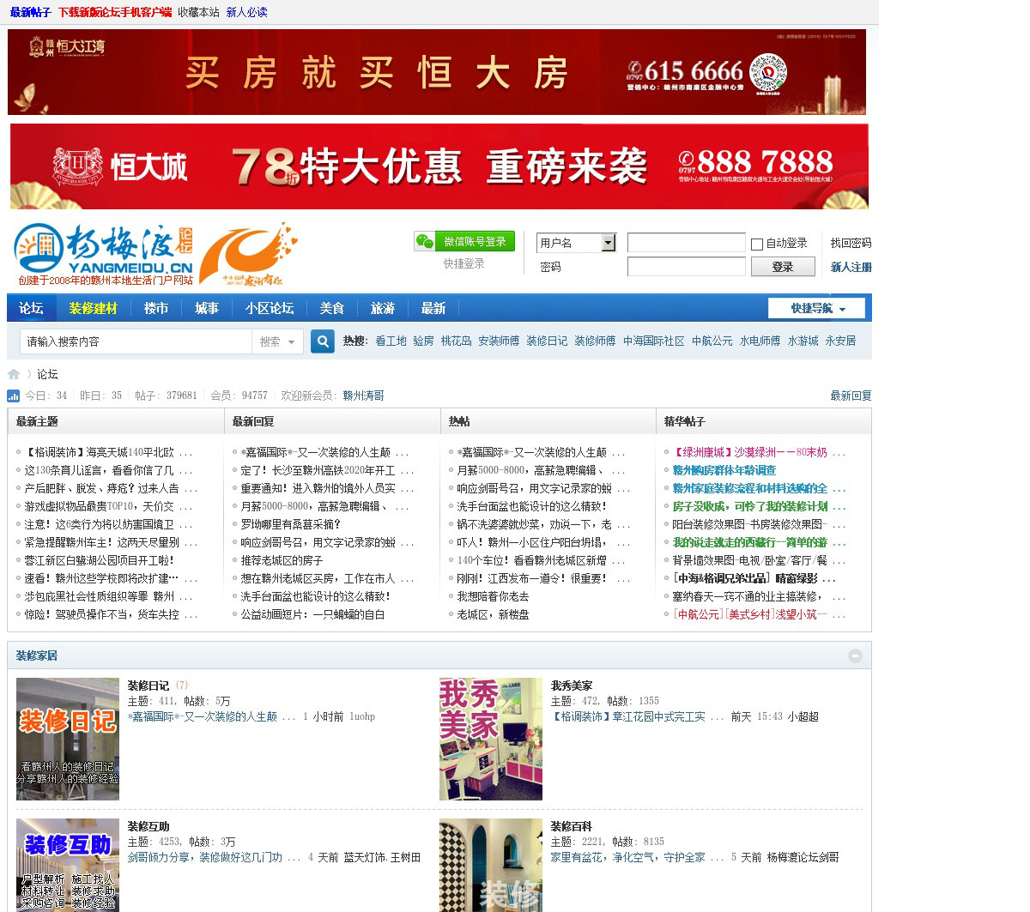This screenshot has width=1030, height=912.
Task: Click hot search term 中海国际社区
Action: (x=654, y=341)
